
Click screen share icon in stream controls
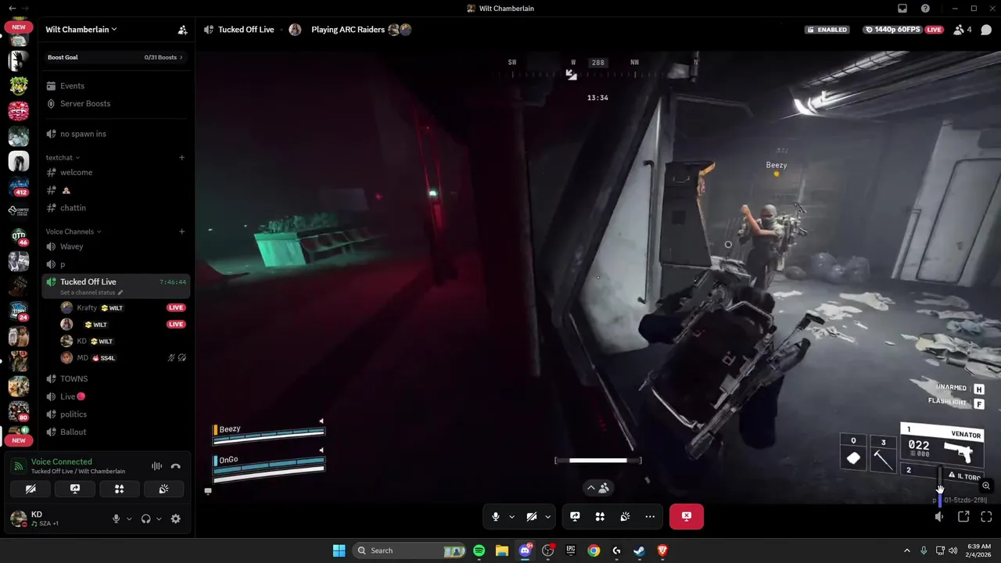click(x=575, y=517)
